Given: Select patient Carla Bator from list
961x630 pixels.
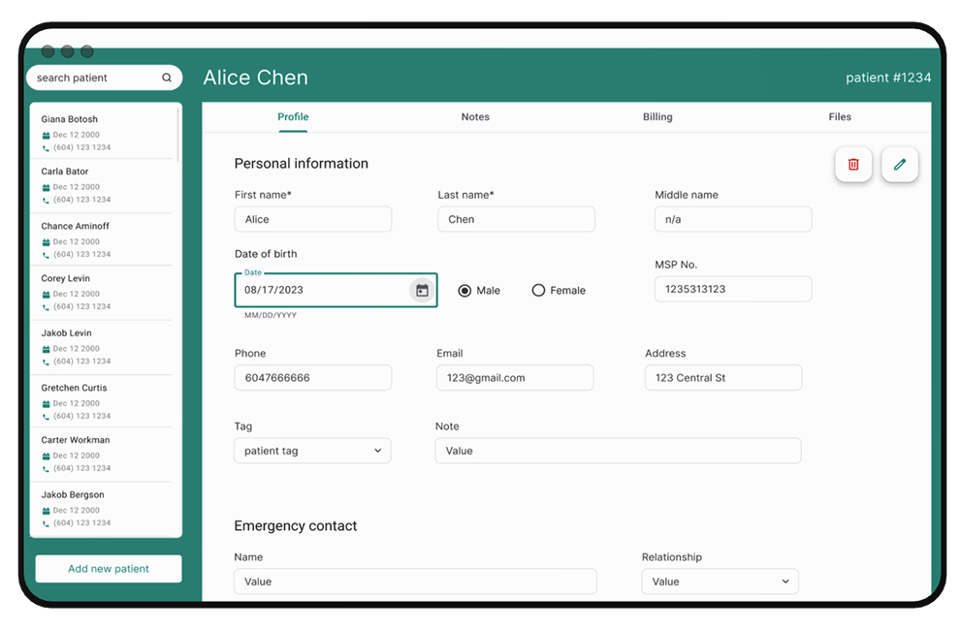Looking at the screenshot, I should [x=103, y=186].
